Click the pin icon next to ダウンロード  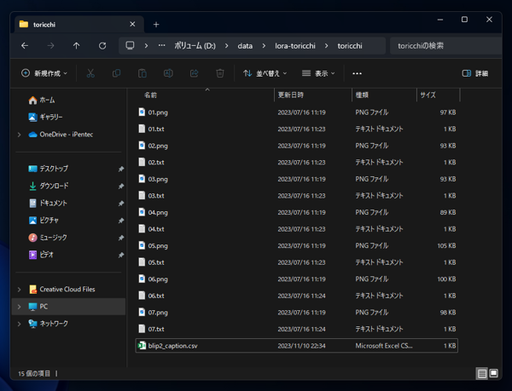pos(121,186)
